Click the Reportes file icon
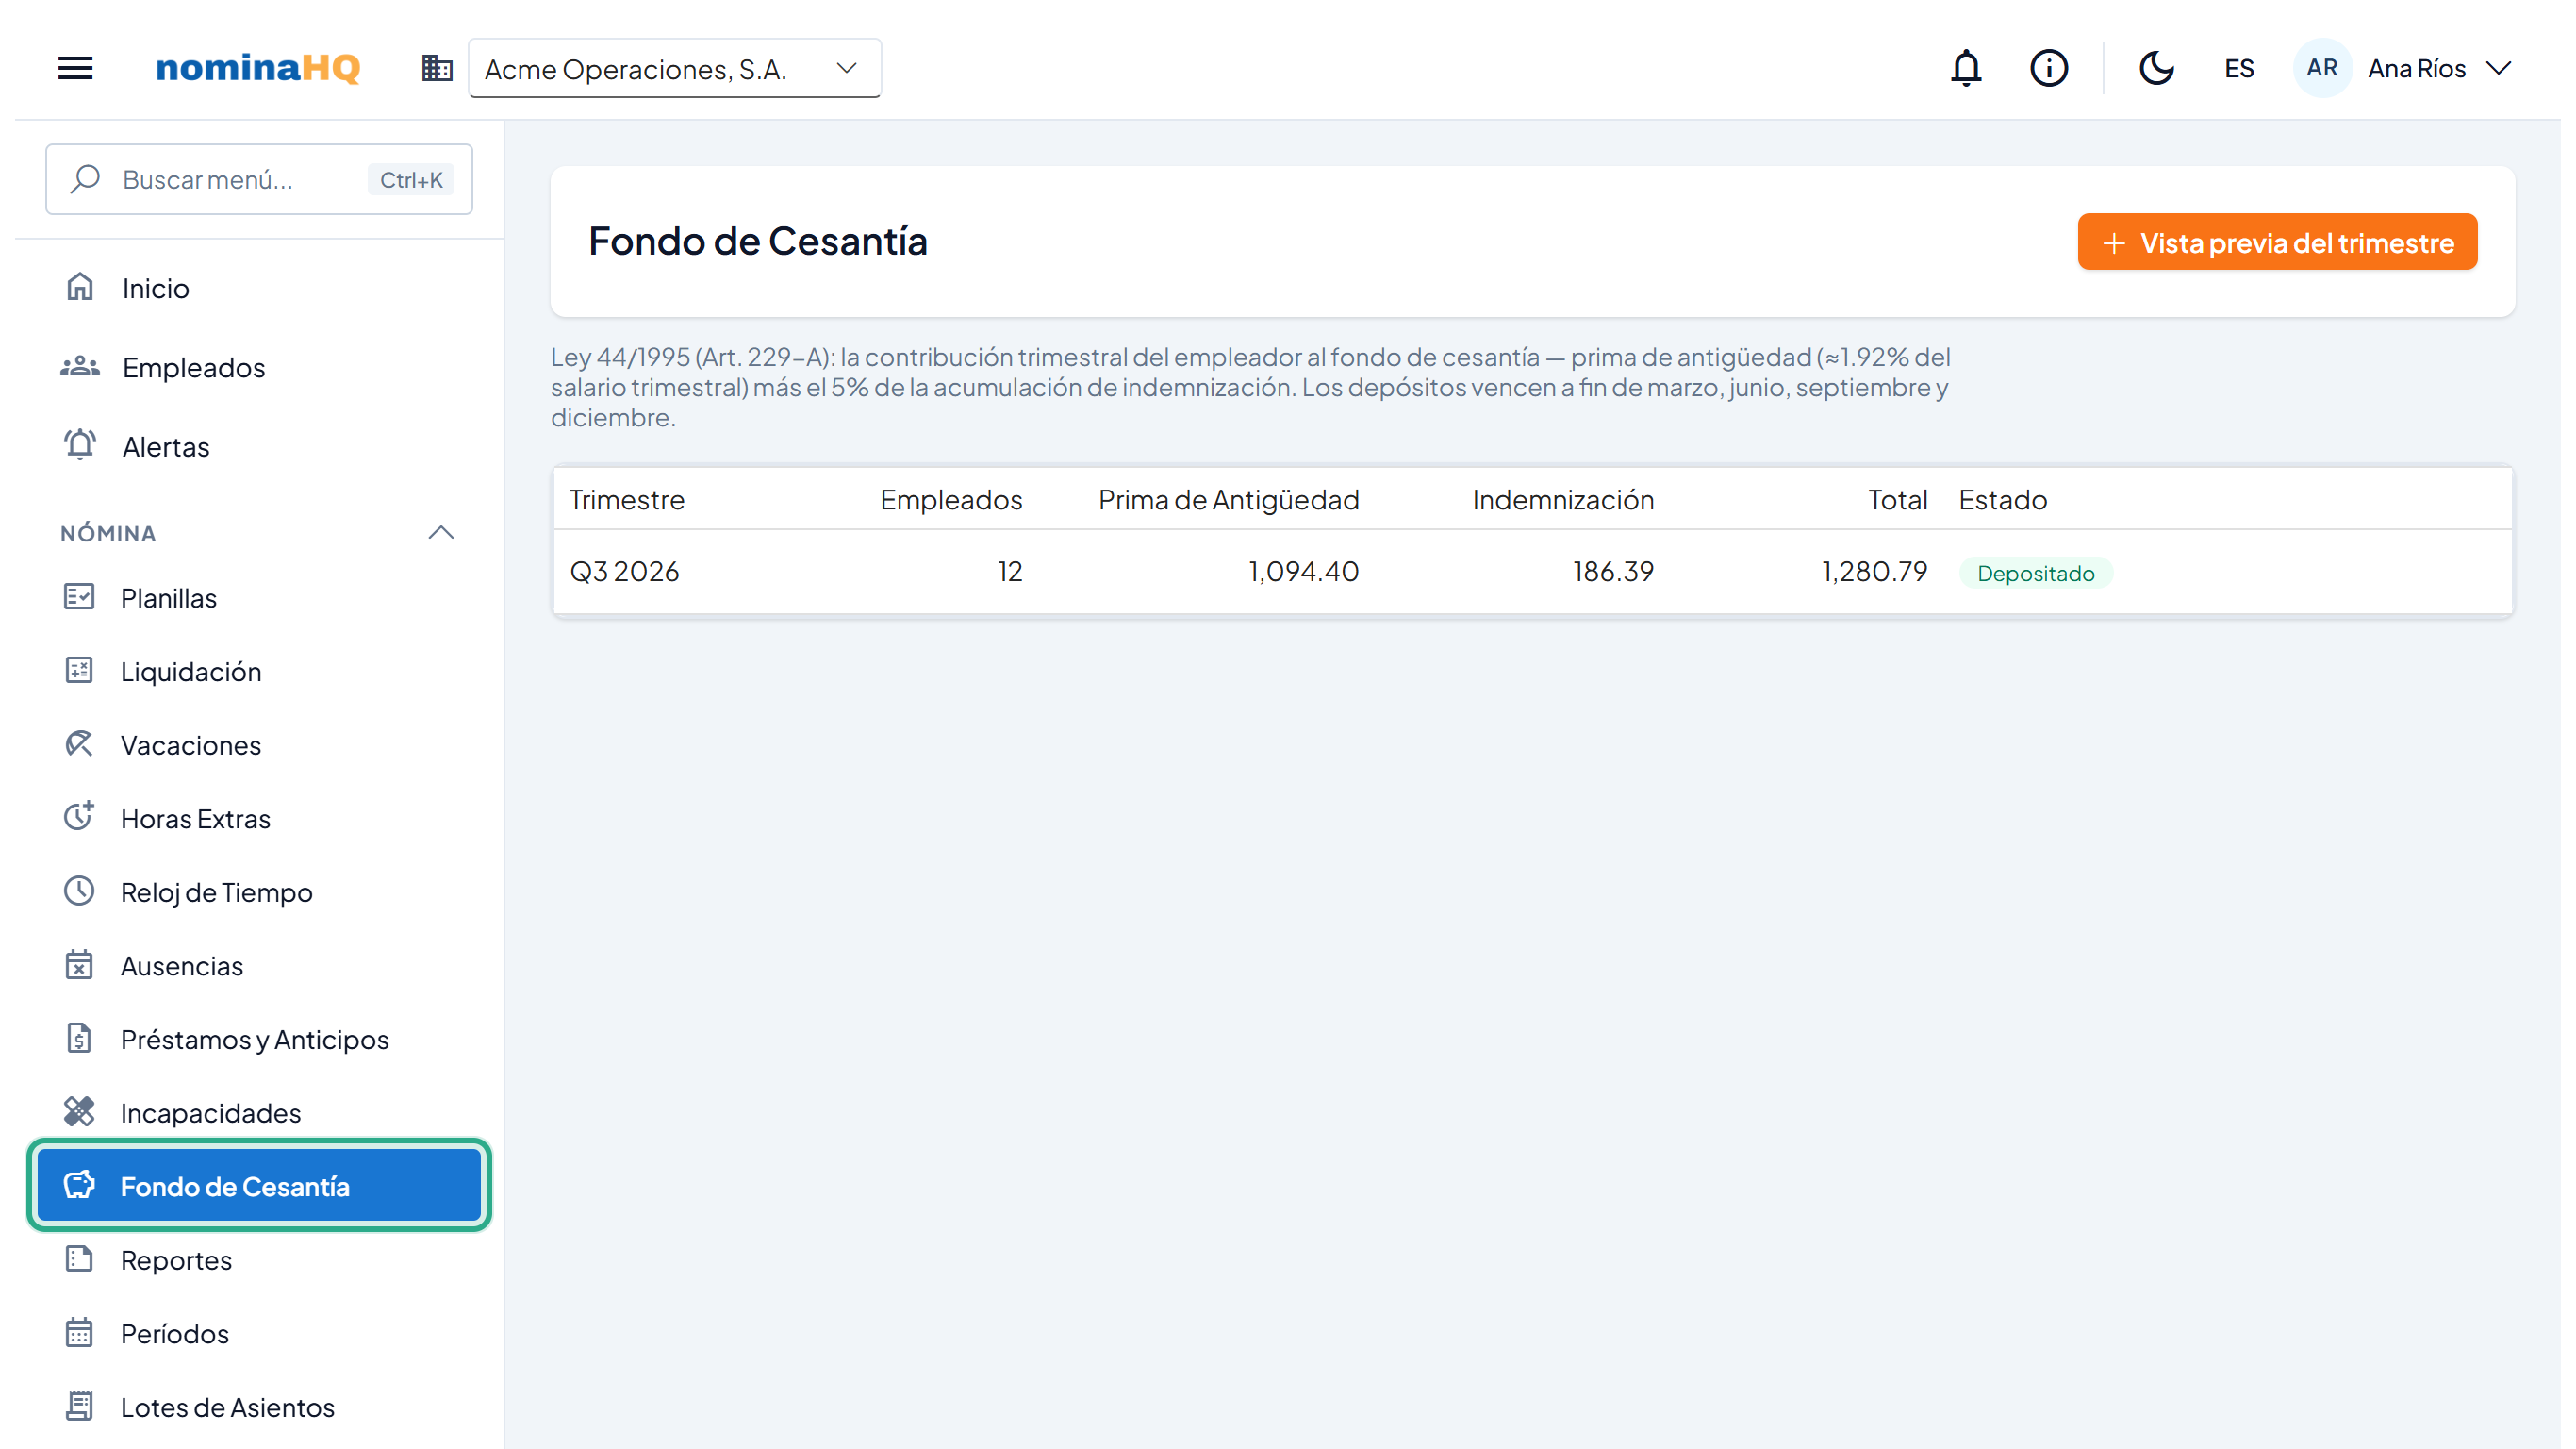Image resolution: width=2576 pixels, height=1449 pixels. coord(79,1258)
